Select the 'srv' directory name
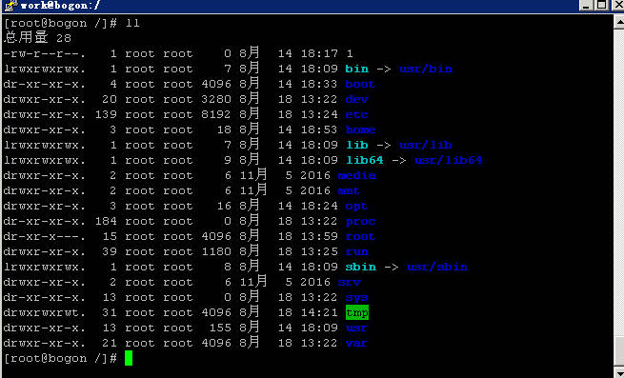The width and height of the screenshot is (624, 378). [x=349, y=282]
